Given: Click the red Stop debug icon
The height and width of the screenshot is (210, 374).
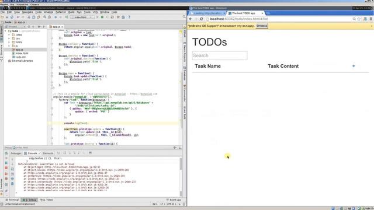Looking at the screenshot, I should tap(6, 168).
